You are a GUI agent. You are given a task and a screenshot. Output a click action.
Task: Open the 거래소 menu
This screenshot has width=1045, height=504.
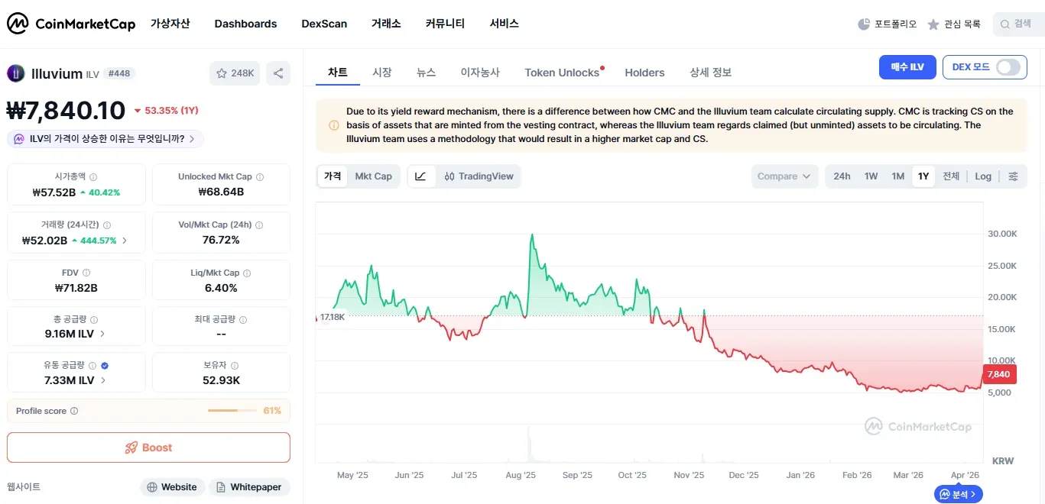[x=386, y=24]
